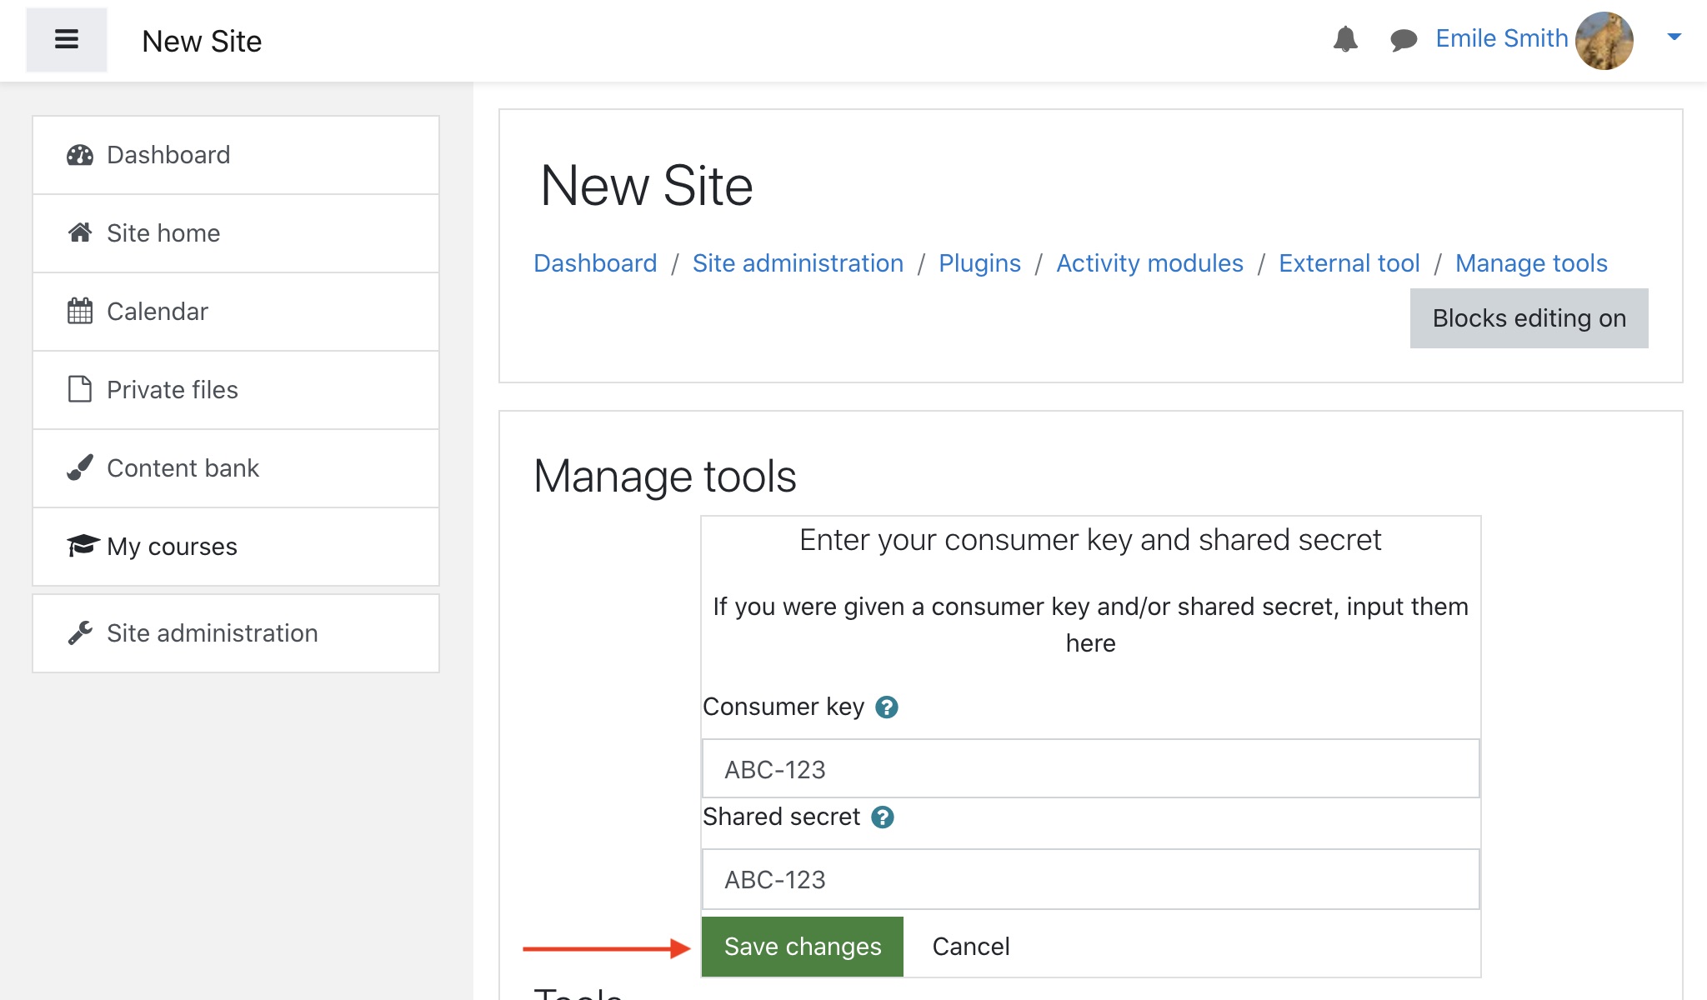Toggle Blocks editing on
Image resolution: width=1707 pixels, height=1000 pixels.
(1529, 318)
